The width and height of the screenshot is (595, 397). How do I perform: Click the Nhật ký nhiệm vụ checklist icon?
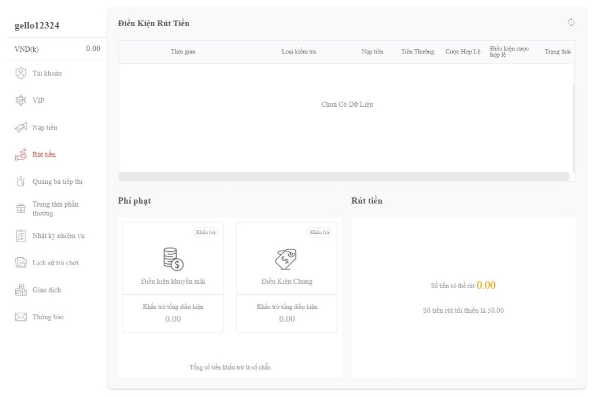click(21, 236)
